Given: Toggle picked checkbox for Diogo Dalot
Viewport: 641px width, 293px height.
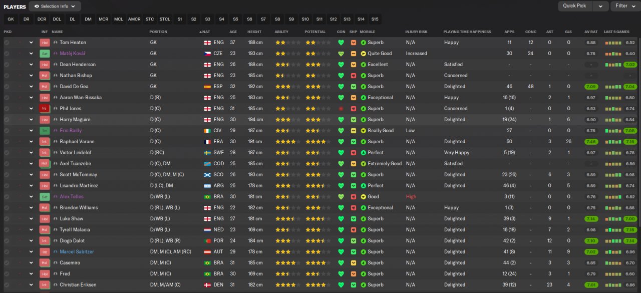Looking at the screenshot, I should click(7, 241).
